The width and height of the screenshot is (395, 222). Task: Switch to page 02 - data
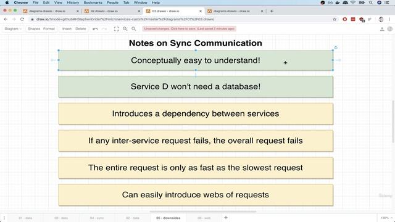pos(133,218)
